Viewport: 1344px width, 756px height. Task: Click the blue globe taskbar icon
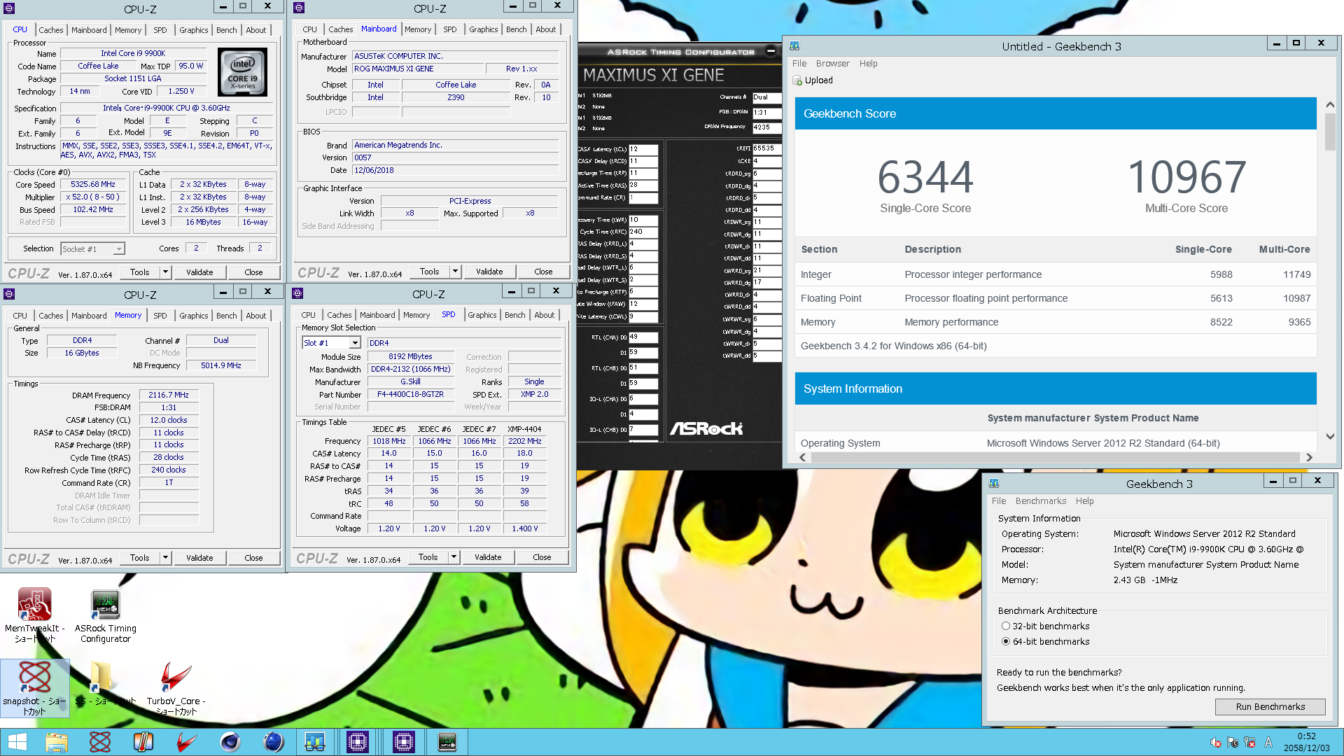coord(273,742)
